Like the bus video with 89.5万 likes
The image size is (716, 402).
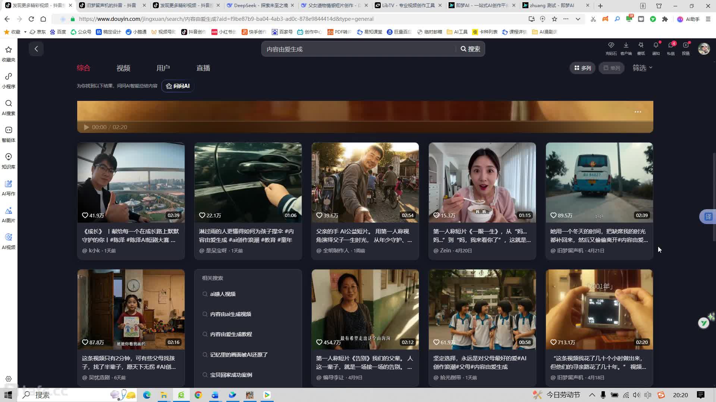coord(554,215)
